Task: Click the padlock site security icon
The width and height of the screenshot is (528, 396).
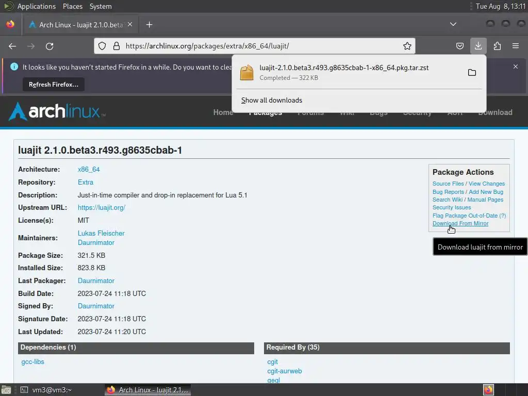Action: click(x=117, y=46)
